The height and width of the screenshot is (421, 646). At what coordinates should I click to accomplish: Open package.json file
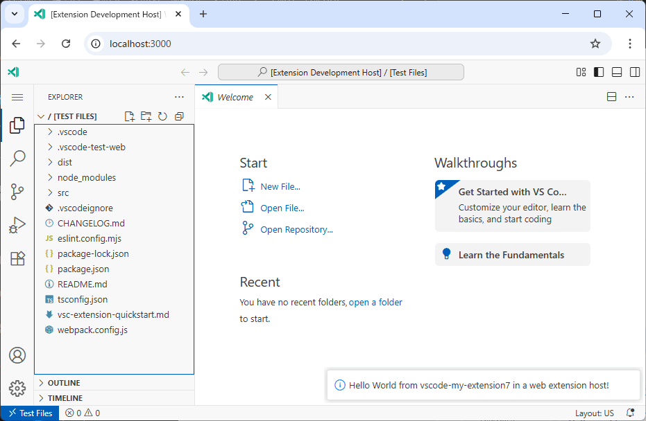coord(114,269)
